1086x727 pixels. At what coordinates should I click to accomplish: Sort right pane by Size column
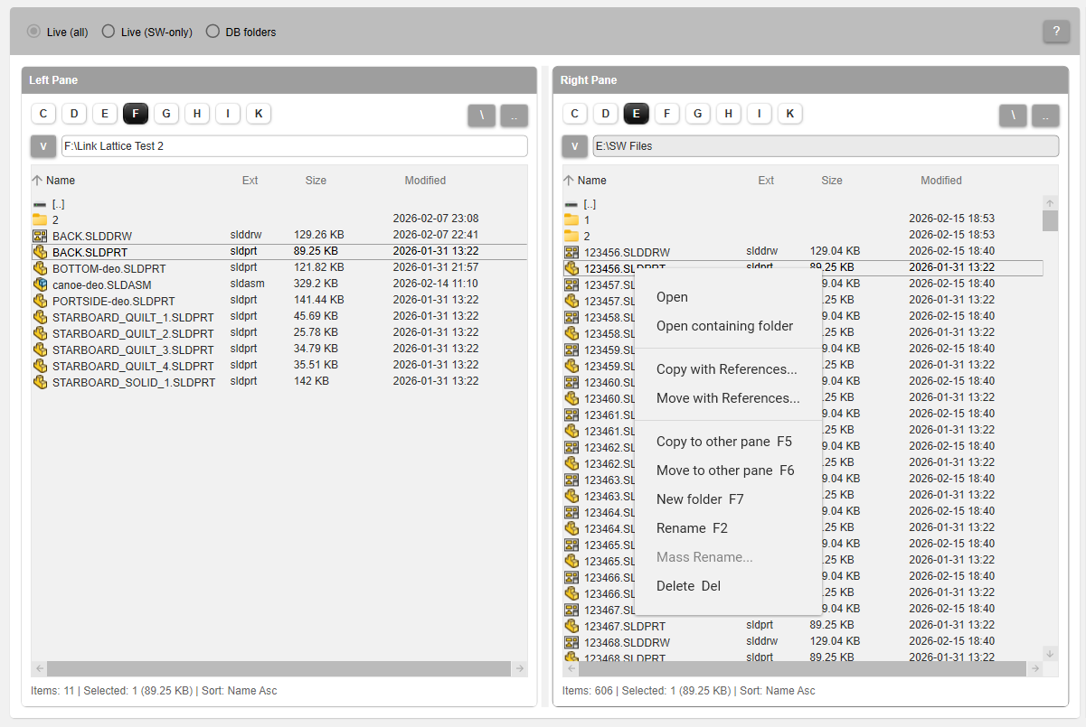tap(832, 181)
